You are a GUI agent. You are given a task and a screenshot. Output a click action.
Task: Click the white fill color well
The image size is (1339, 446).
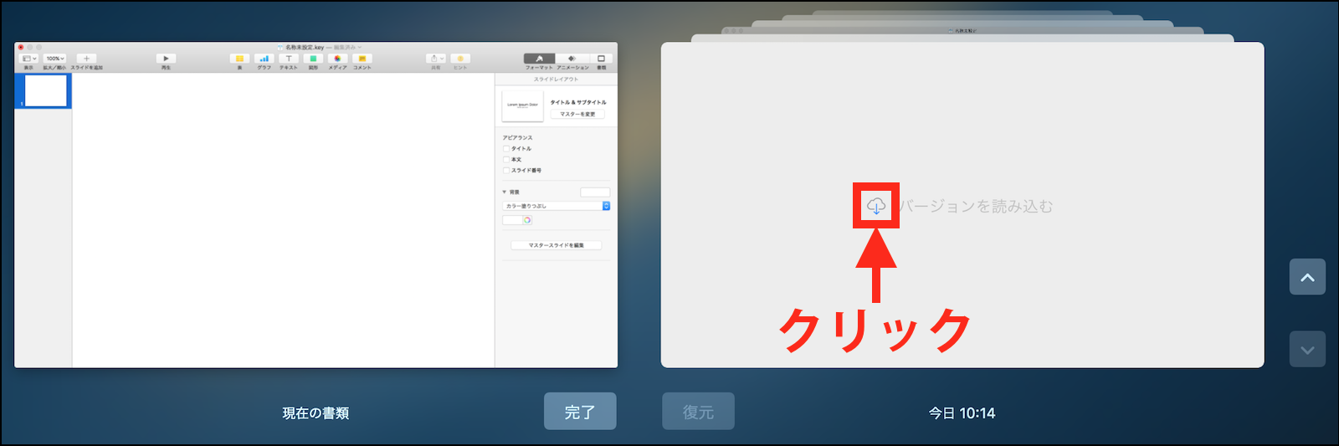click(x=512, y=220)
